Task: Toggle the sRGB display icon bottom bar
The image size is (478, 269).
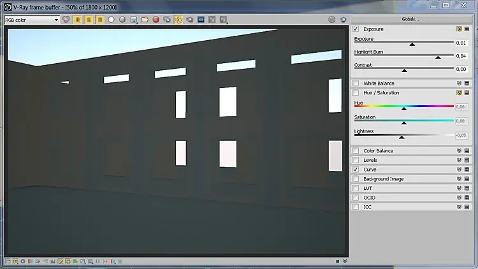Action: (68, 261)
